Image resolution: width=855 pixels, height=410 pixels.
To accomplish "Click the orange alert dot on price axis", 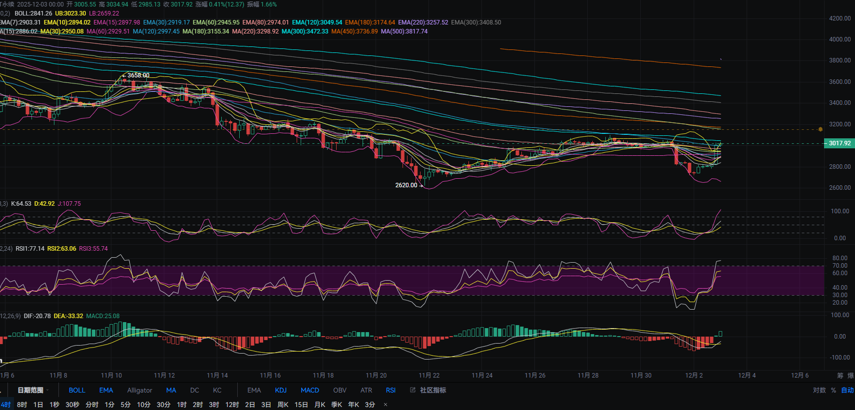I will tap(821, 129).
